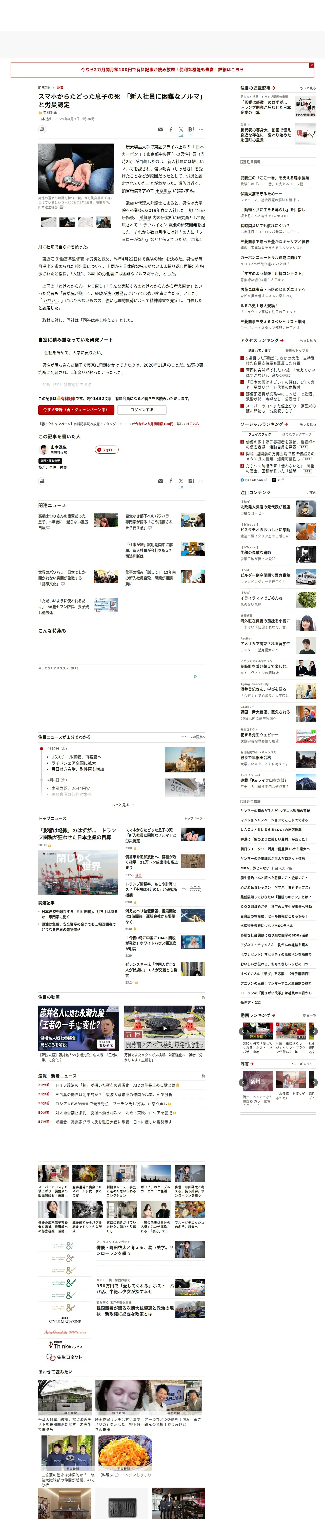The image size is (325, 1519).
Task: Open the 動画一覧 link
Action: pos(309,1015)
